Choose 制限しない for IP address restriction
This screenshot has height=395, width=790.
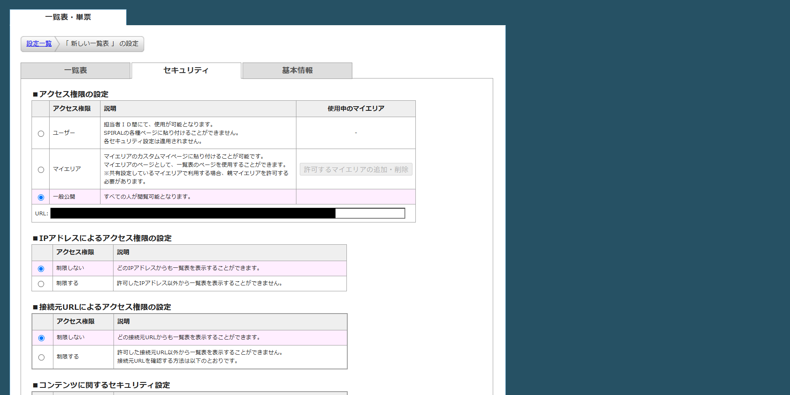pyautogui.click(x=41, y=269)
